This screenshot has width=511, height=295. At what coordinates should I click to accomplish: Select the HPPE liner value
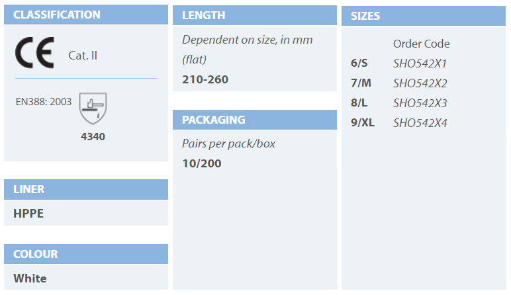pyautogui.click(x=28, y=214)
